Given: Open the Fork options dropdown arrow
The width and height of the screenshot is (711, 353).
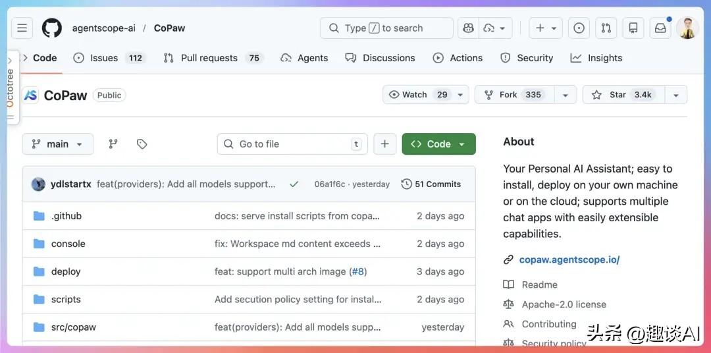Looking at the screenshot, I should pos(566,95).
